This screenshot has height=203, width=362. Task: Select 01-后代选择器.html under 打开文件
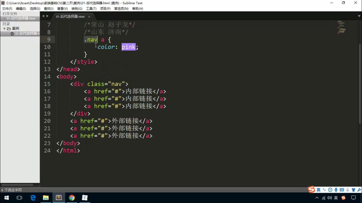click(x=21, y=19)
